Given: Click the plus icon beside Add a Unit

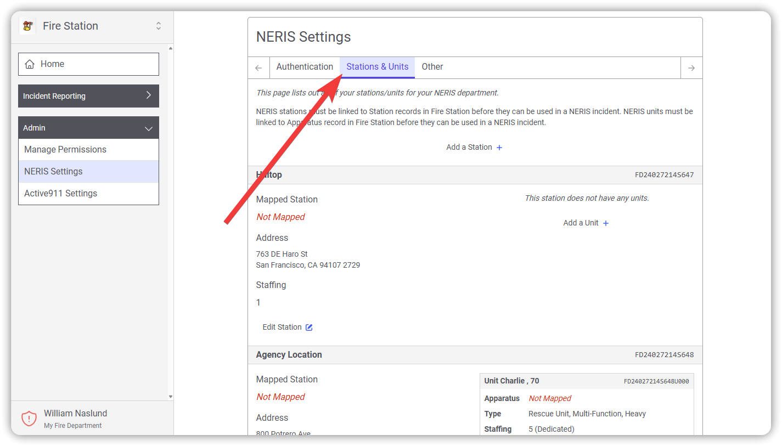Looking at the screenshot, I should click(606, 223).
